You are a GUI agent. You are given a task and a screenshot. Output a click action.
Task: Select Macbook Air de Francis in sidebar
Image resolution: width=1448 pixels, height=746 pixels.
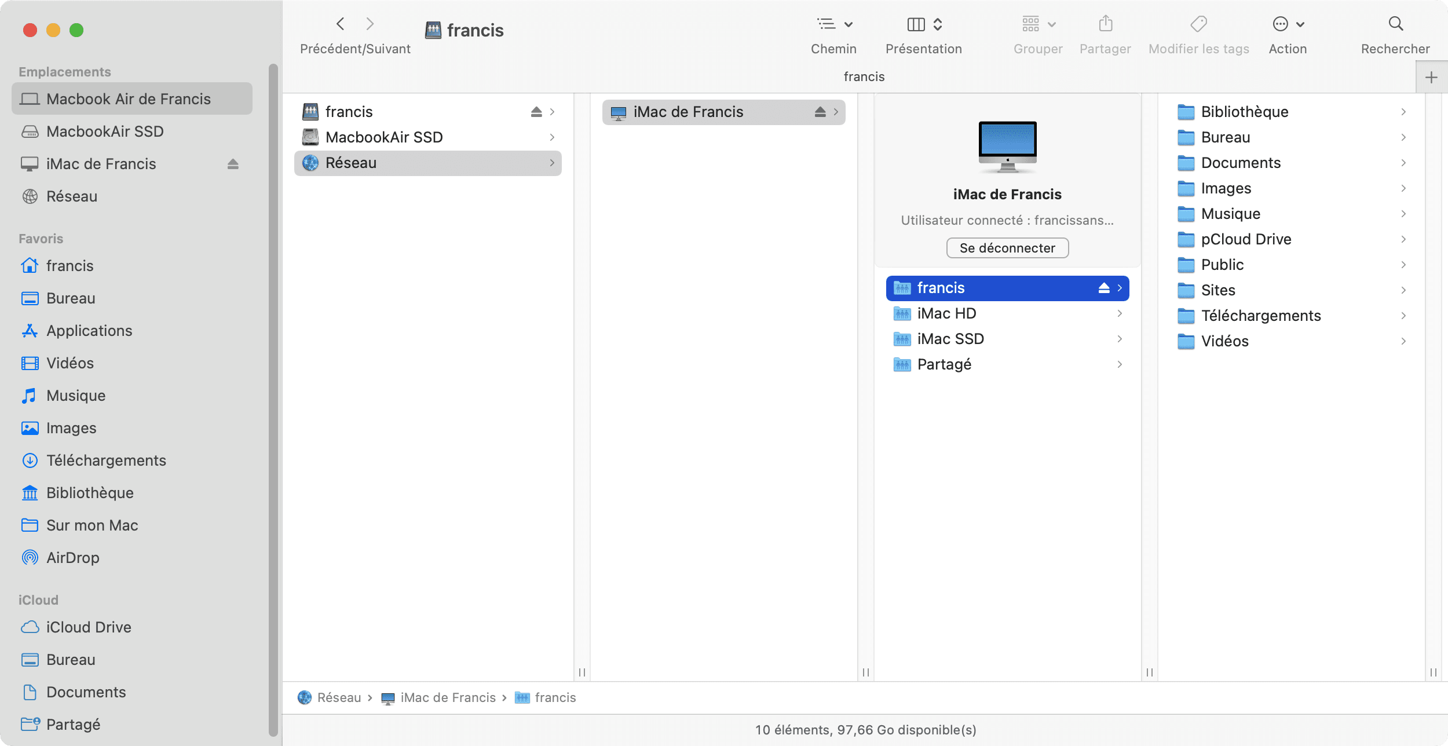point(132,99)
